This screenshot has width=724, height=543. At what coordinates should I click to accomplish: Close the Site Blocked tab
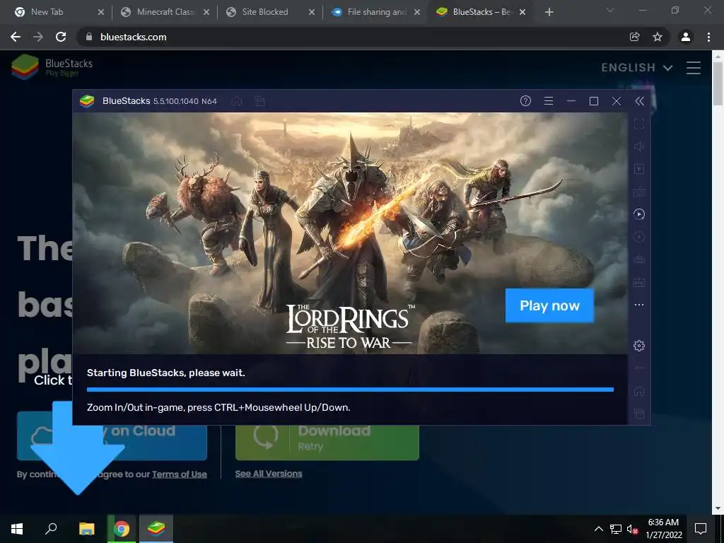point(312,13)
